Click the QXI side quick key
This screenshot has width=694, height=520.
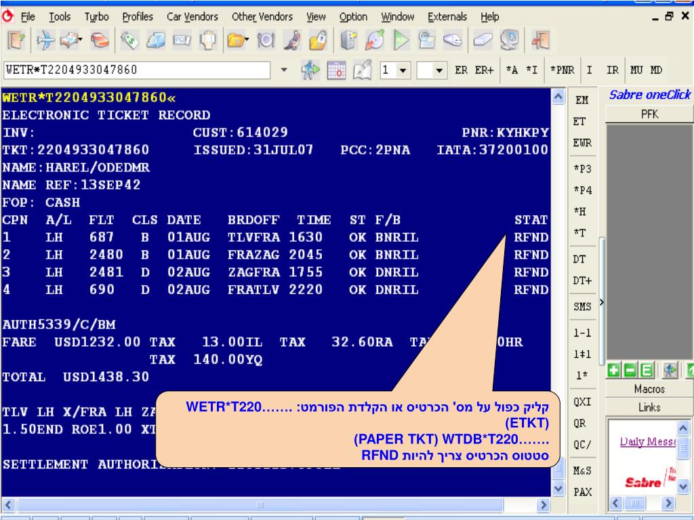click(x=582, y=402)
